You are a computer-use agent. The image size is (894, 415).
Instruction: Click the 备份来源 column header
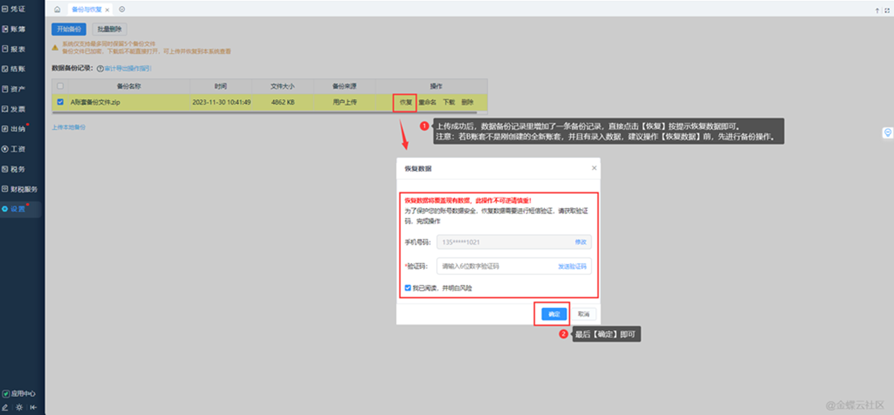tap(345, 86)
